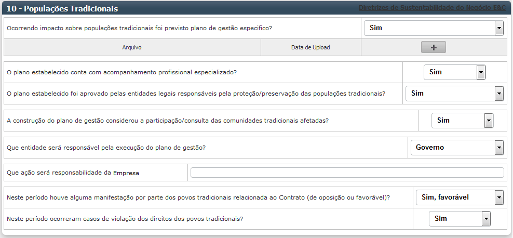Click the question text about violação dos direitos
The width and height of the screenshot is (513, 238).
(x=125, y=219)
